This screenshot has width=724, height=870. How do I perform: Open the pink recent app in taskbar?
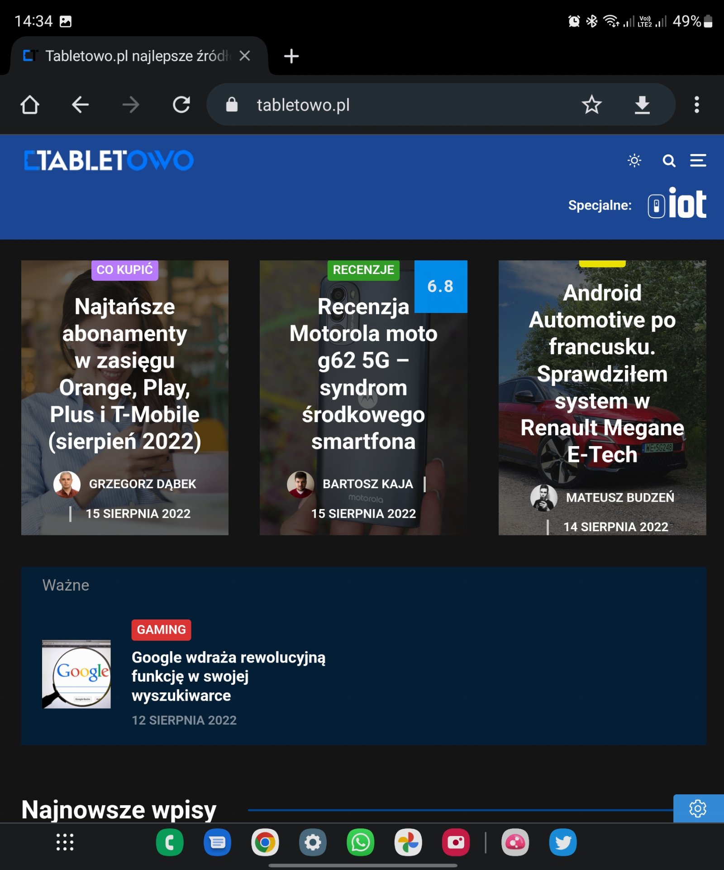[515, 842]
